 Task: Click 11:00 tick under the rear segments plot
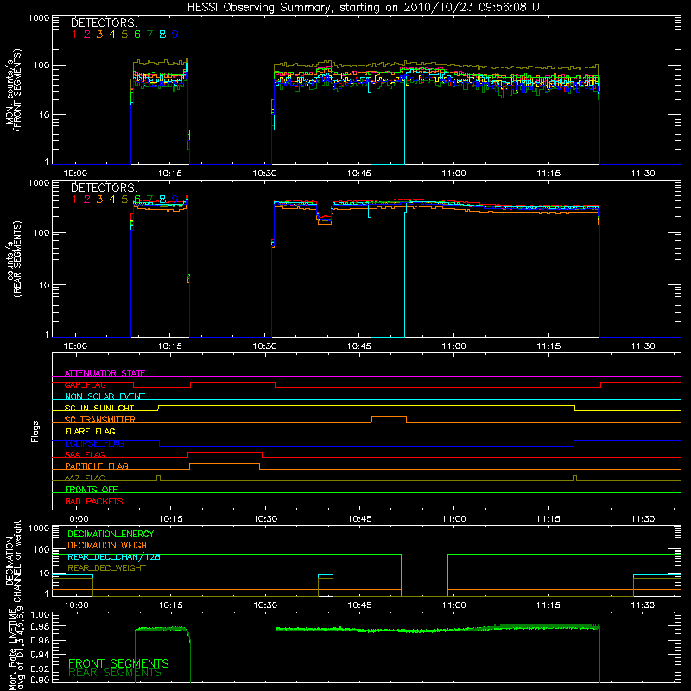tap(454, 346)
